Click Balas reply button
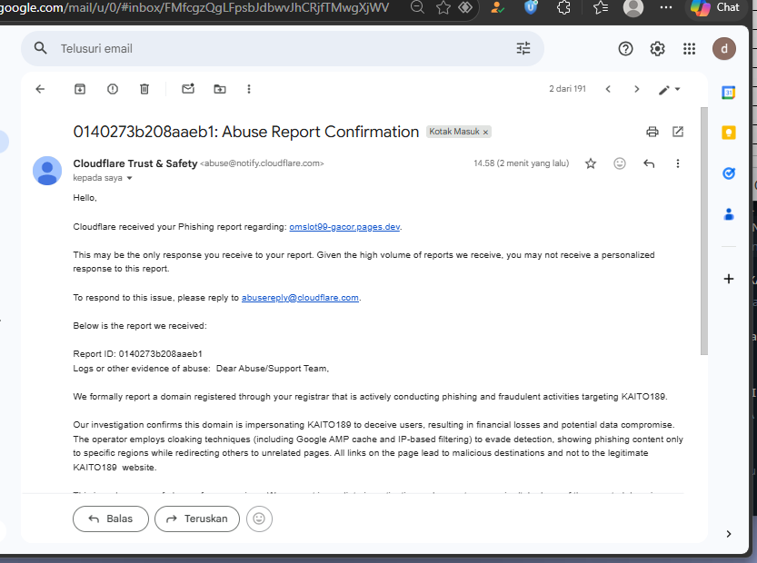The width and height of the screenshot is (757, 563). [111, 519]
